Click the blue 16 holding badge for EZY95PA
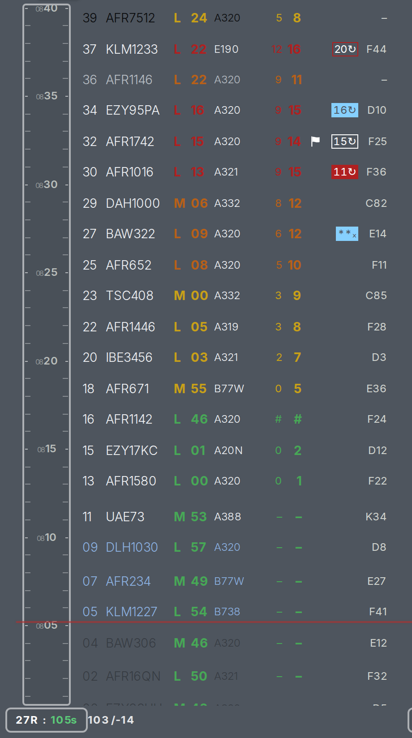Image resolution: width=412 pixels, height=738 pixels. 345,110
